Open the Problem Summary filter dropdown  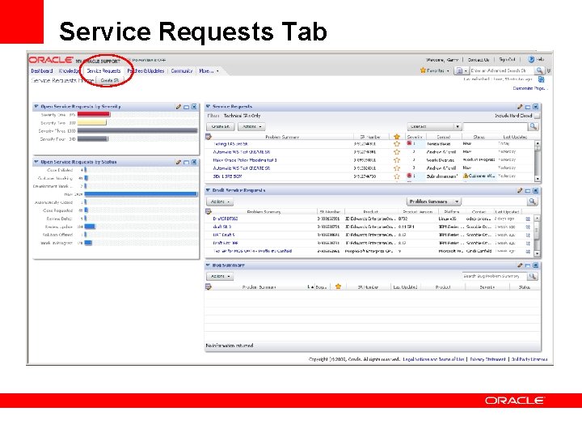434,202
